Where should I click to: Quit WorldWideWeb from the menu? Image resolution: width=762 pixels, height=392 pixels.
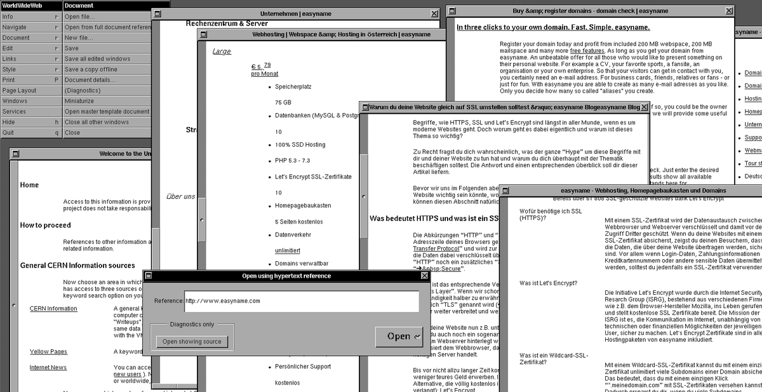pyautogui.click(x=31, y=133)
